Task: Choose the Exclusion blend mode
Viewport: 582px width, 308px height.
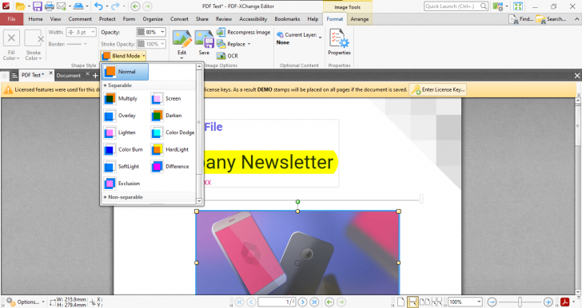Action: coord(122,184)
